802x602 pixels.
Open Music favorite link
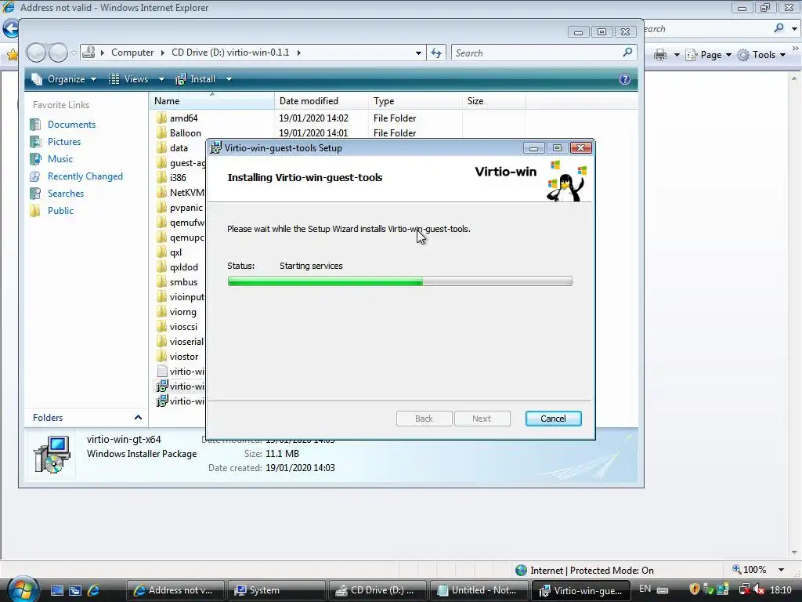(x=60, y=158)
